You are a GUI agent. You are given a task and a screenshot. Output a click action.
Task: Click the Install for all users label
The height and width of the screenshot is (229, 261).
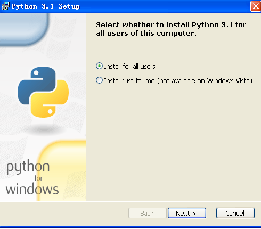pyautogui.click(x=130, y=66)
